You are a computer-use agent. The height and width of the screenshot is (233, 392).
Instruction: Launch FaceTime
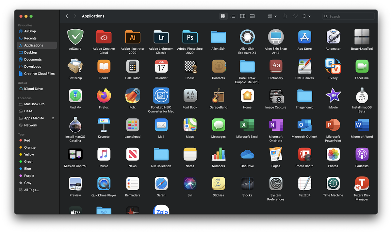362,66
